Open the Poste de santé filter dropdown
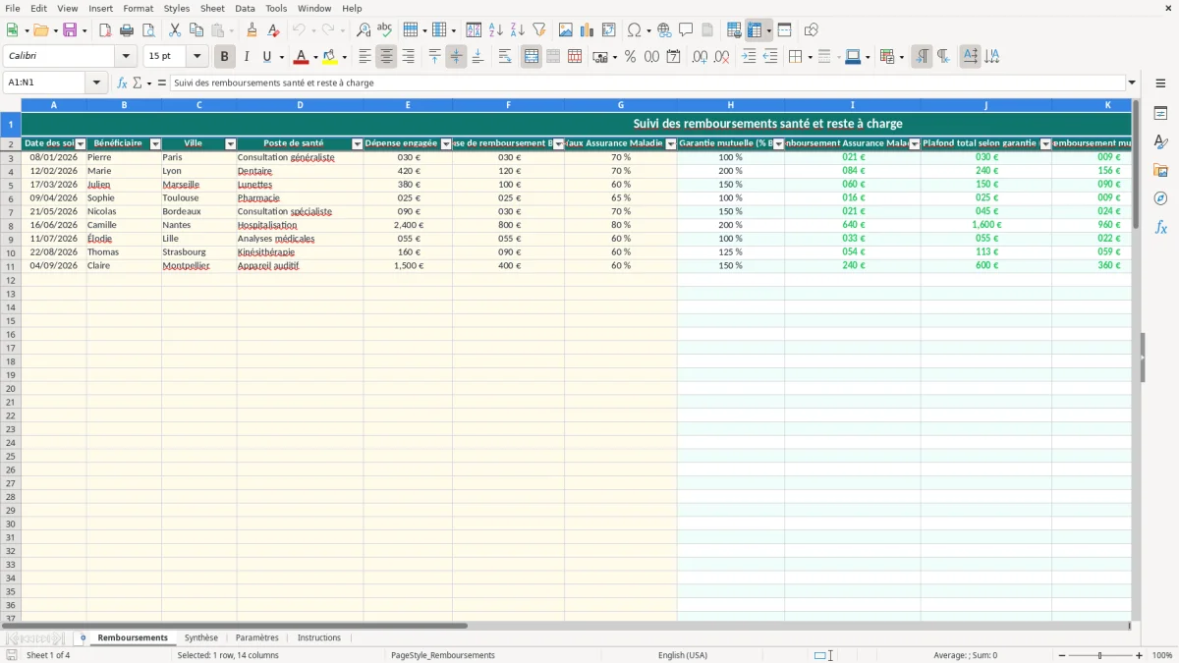 click(358, 144)
